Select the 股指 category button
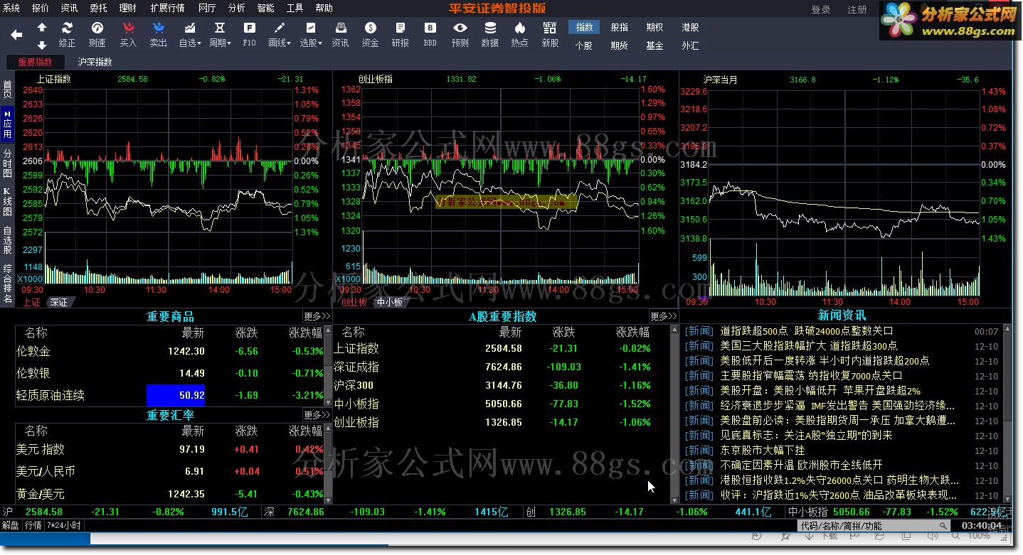 620,27
